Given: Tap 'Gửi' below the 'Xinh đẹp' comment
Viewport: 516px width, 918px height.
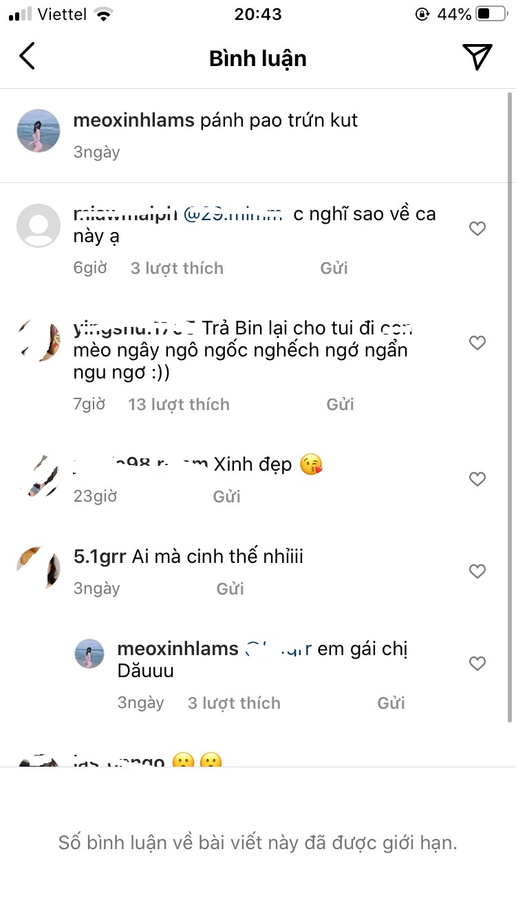Looking at the screenshot, I should pyautogui.click(x=227, y=495).
